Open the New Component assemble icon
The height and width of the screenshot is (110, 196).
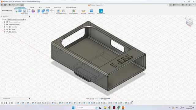point(59,11)
